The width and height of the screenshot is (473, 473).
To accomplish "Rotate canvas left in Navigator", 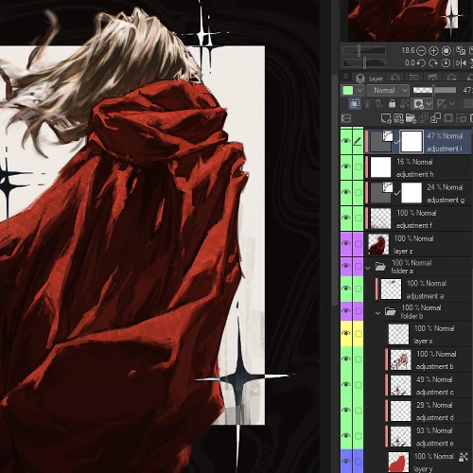I will click(x=421, y=62).
